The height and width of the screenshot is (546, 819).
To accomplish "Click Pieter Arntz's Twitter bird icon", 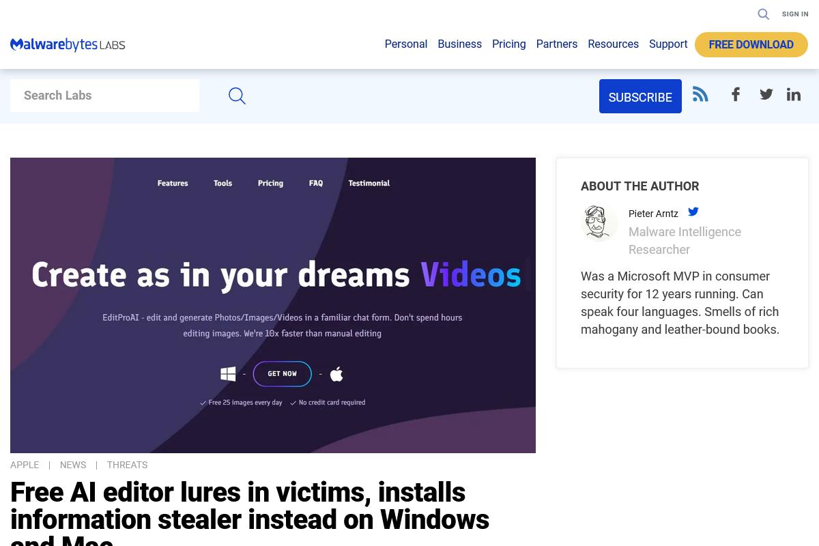I will click(x=693, y=212).
